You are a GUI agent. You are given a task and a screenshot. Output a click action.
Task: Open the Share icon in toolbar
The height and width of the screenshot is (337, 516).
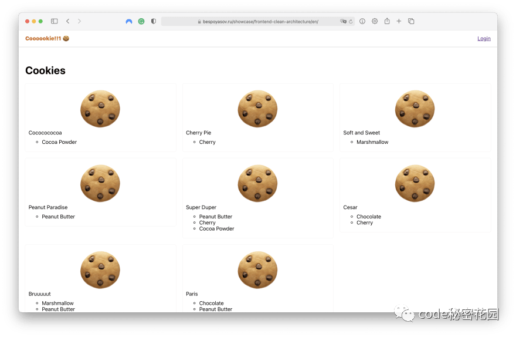(x=387, y=21)
